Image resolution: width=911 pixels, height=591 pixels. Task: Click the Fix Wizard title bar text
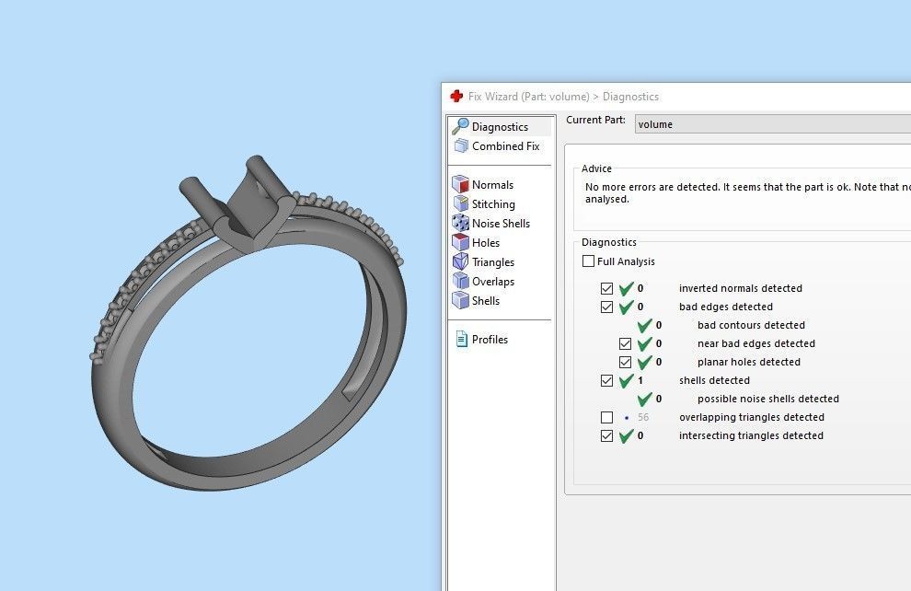pyautogui.click(x=563, y=97)
